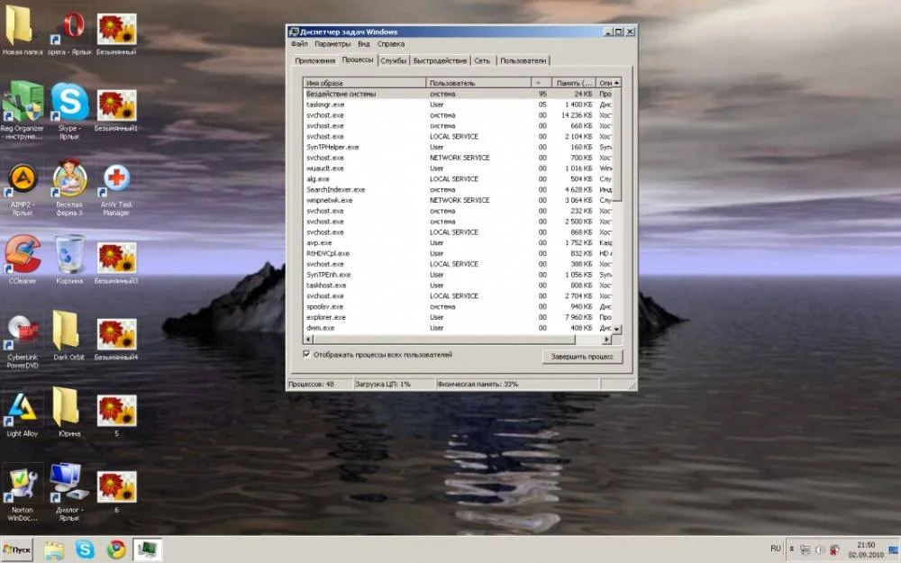
Task: Switch to the 'Быстродействие' tab
Action: tap(441, 60)
